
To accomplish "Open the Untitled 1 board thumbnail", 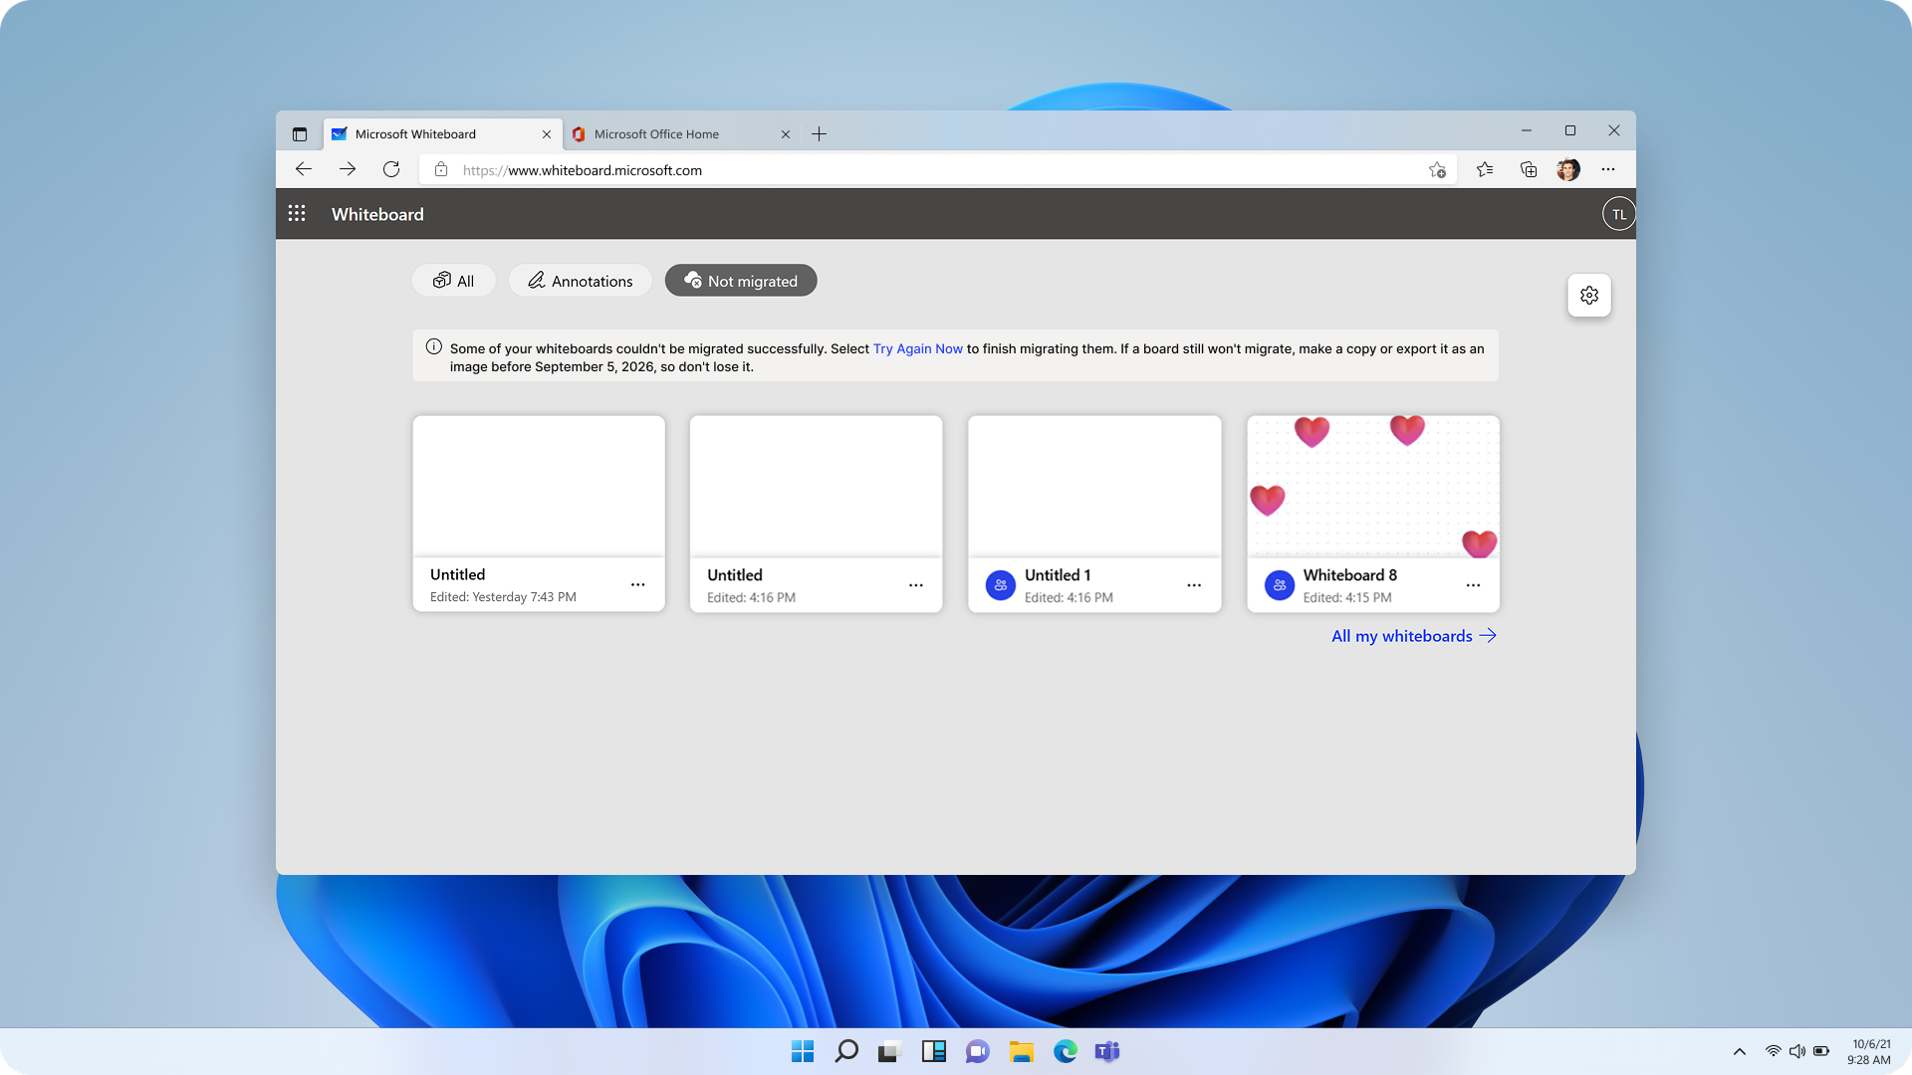I will [1094, 486].
